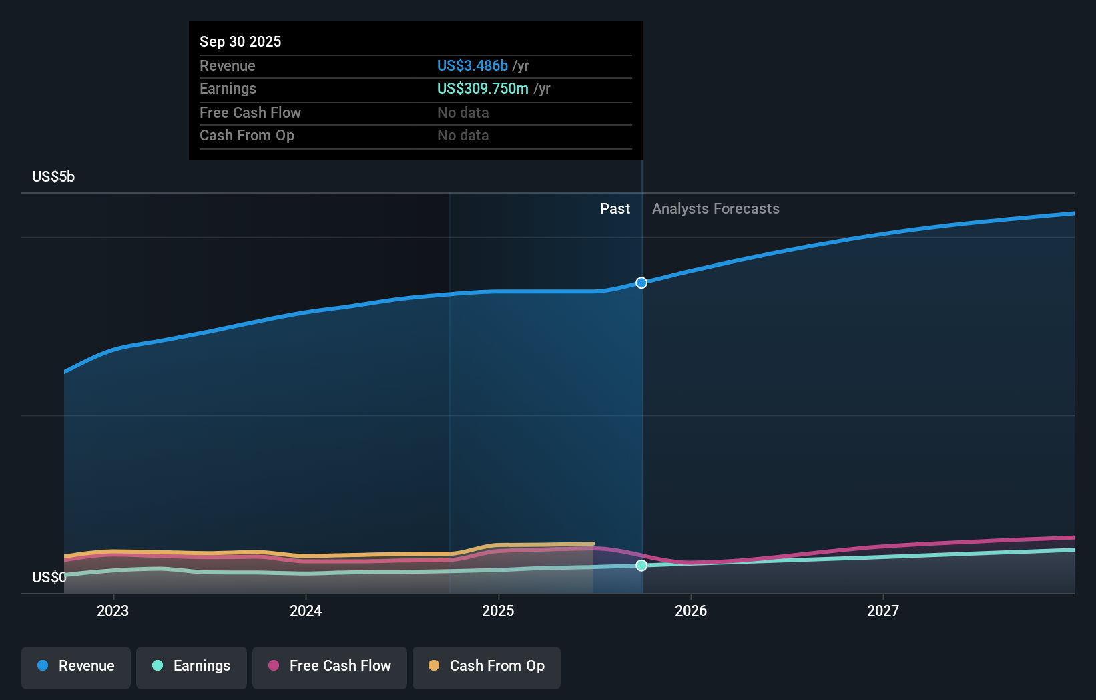Screen dimensions: 1096x700
Task: Select the Past section label
Action: [x=615, y=208]
